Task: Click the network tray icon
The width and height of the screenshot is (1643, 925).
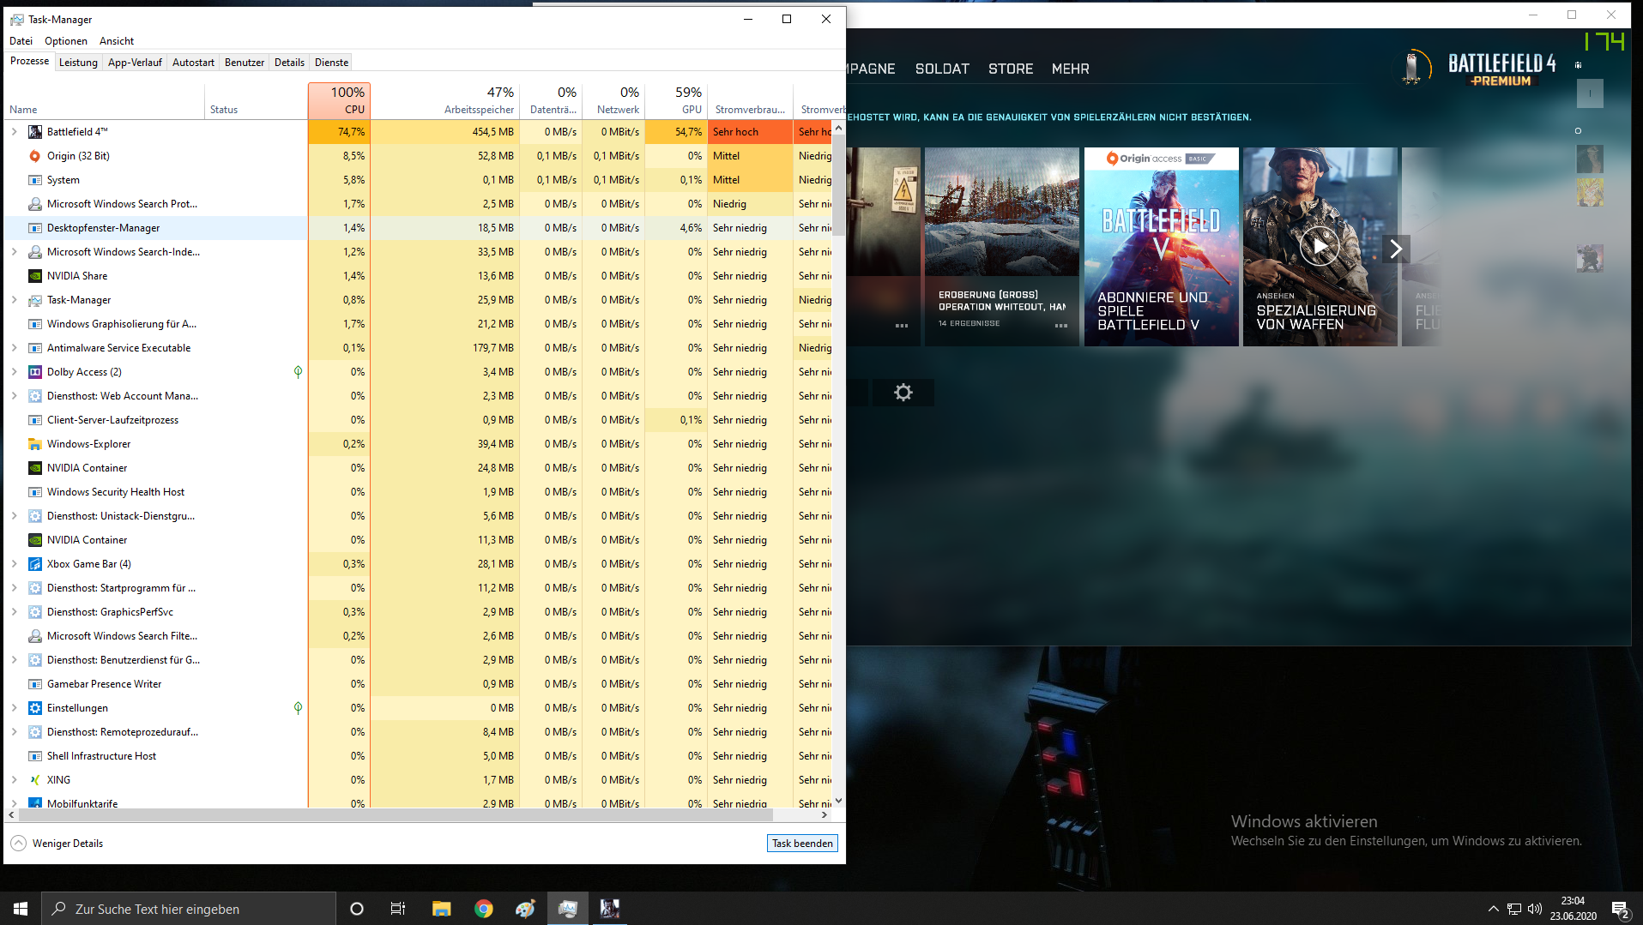Action: click(1514, 909)
